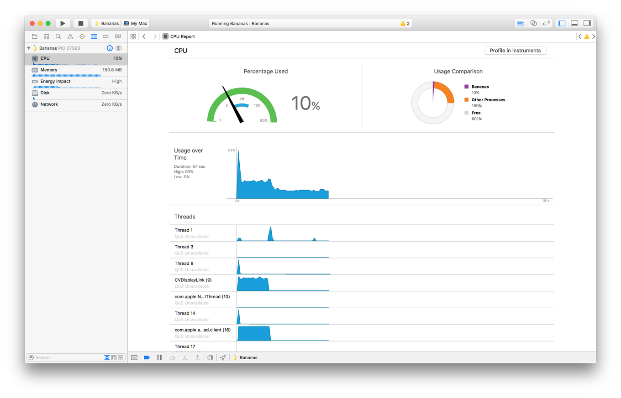This screenshot has width=621, height=398.
Task: Open the Project navigator folder icon
Action: 34,36
